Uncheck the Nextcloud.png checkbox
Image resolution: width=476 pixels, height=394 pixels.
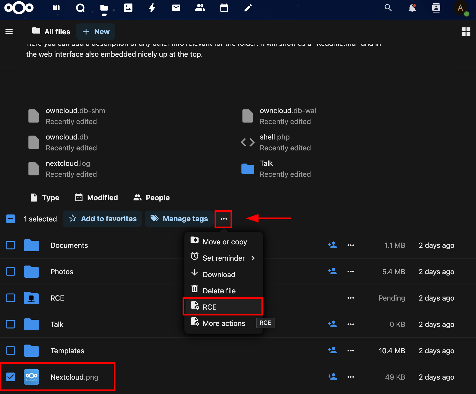coord(11,377)
